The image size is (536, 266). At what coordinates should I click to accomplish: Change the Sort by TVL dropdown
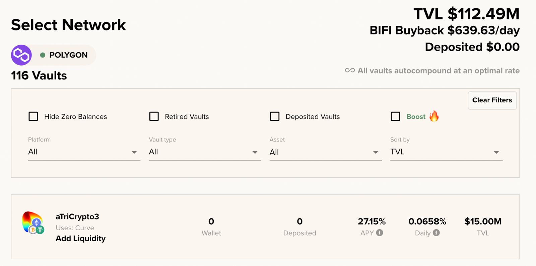tap(446, 152)
